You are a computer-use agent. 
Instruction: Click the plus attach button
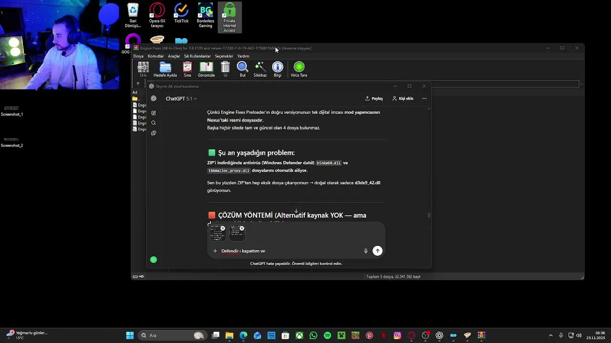click(x=215, y=251)
